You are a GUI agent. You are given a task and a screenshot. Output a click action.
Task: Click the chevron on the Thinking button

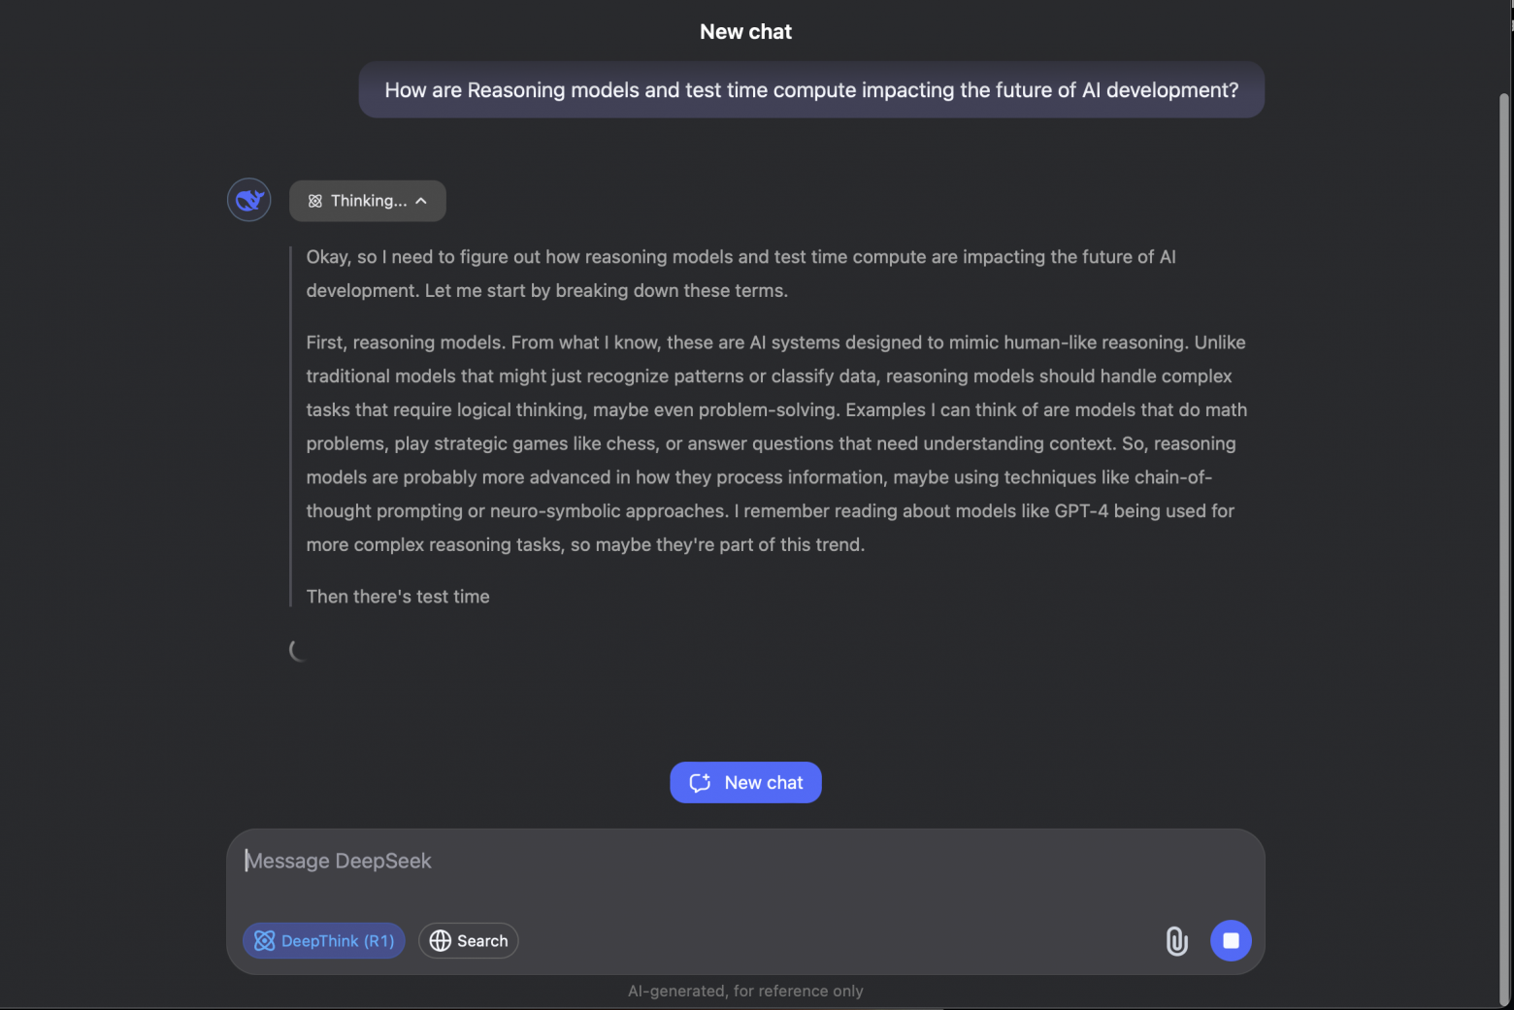click(421, 201)
